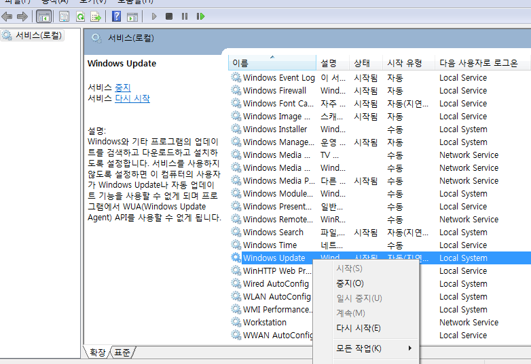
Task: Select the Windows Installer service
Action: click(x=275, y=129)
